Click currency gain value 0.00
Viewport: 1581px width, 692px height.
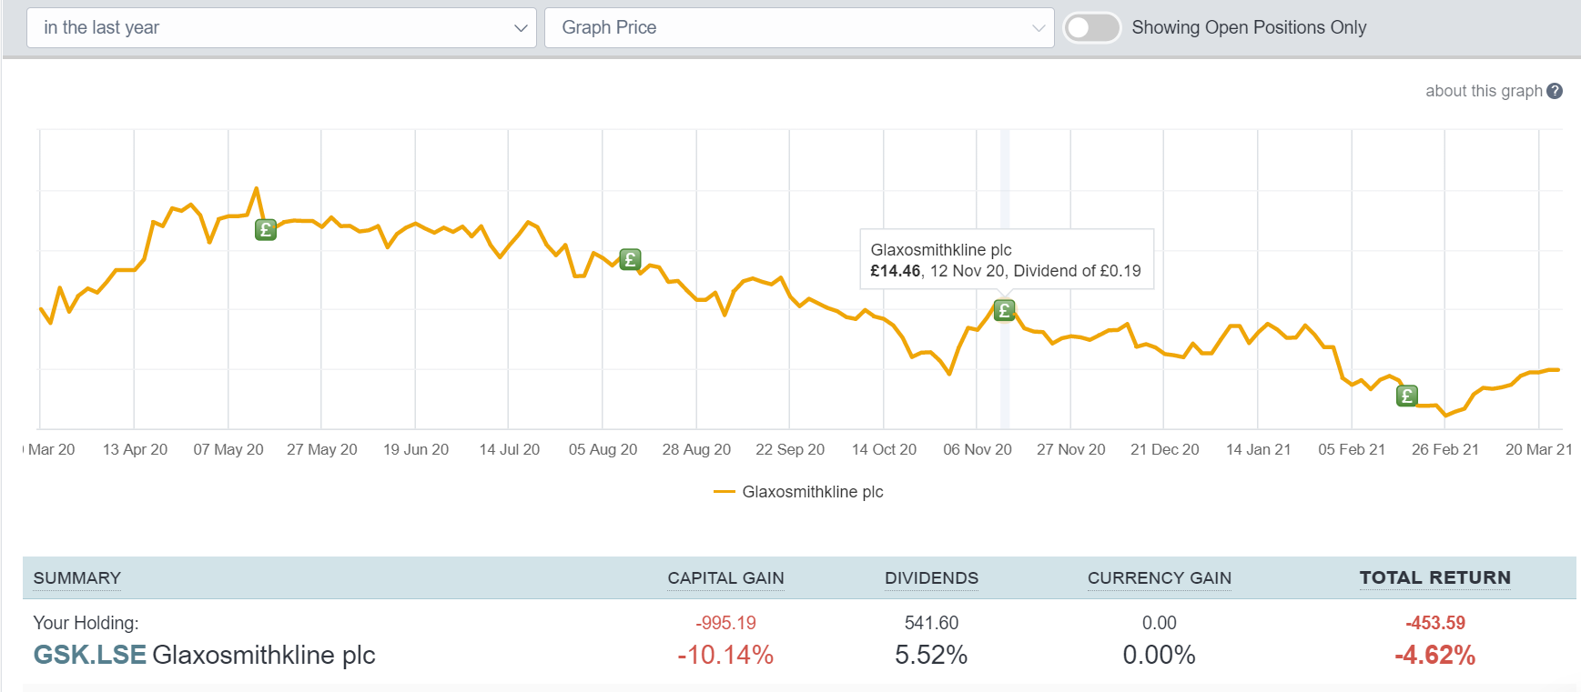[x=1159, y=623]
